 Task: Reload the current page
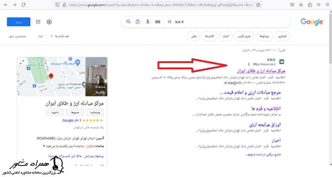[x=24, y=5]
